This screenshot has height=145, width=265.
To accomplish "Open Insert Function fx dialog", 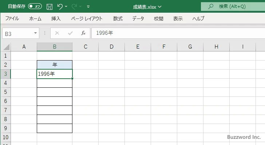I will pyautogui.click(x=83, y=33).
